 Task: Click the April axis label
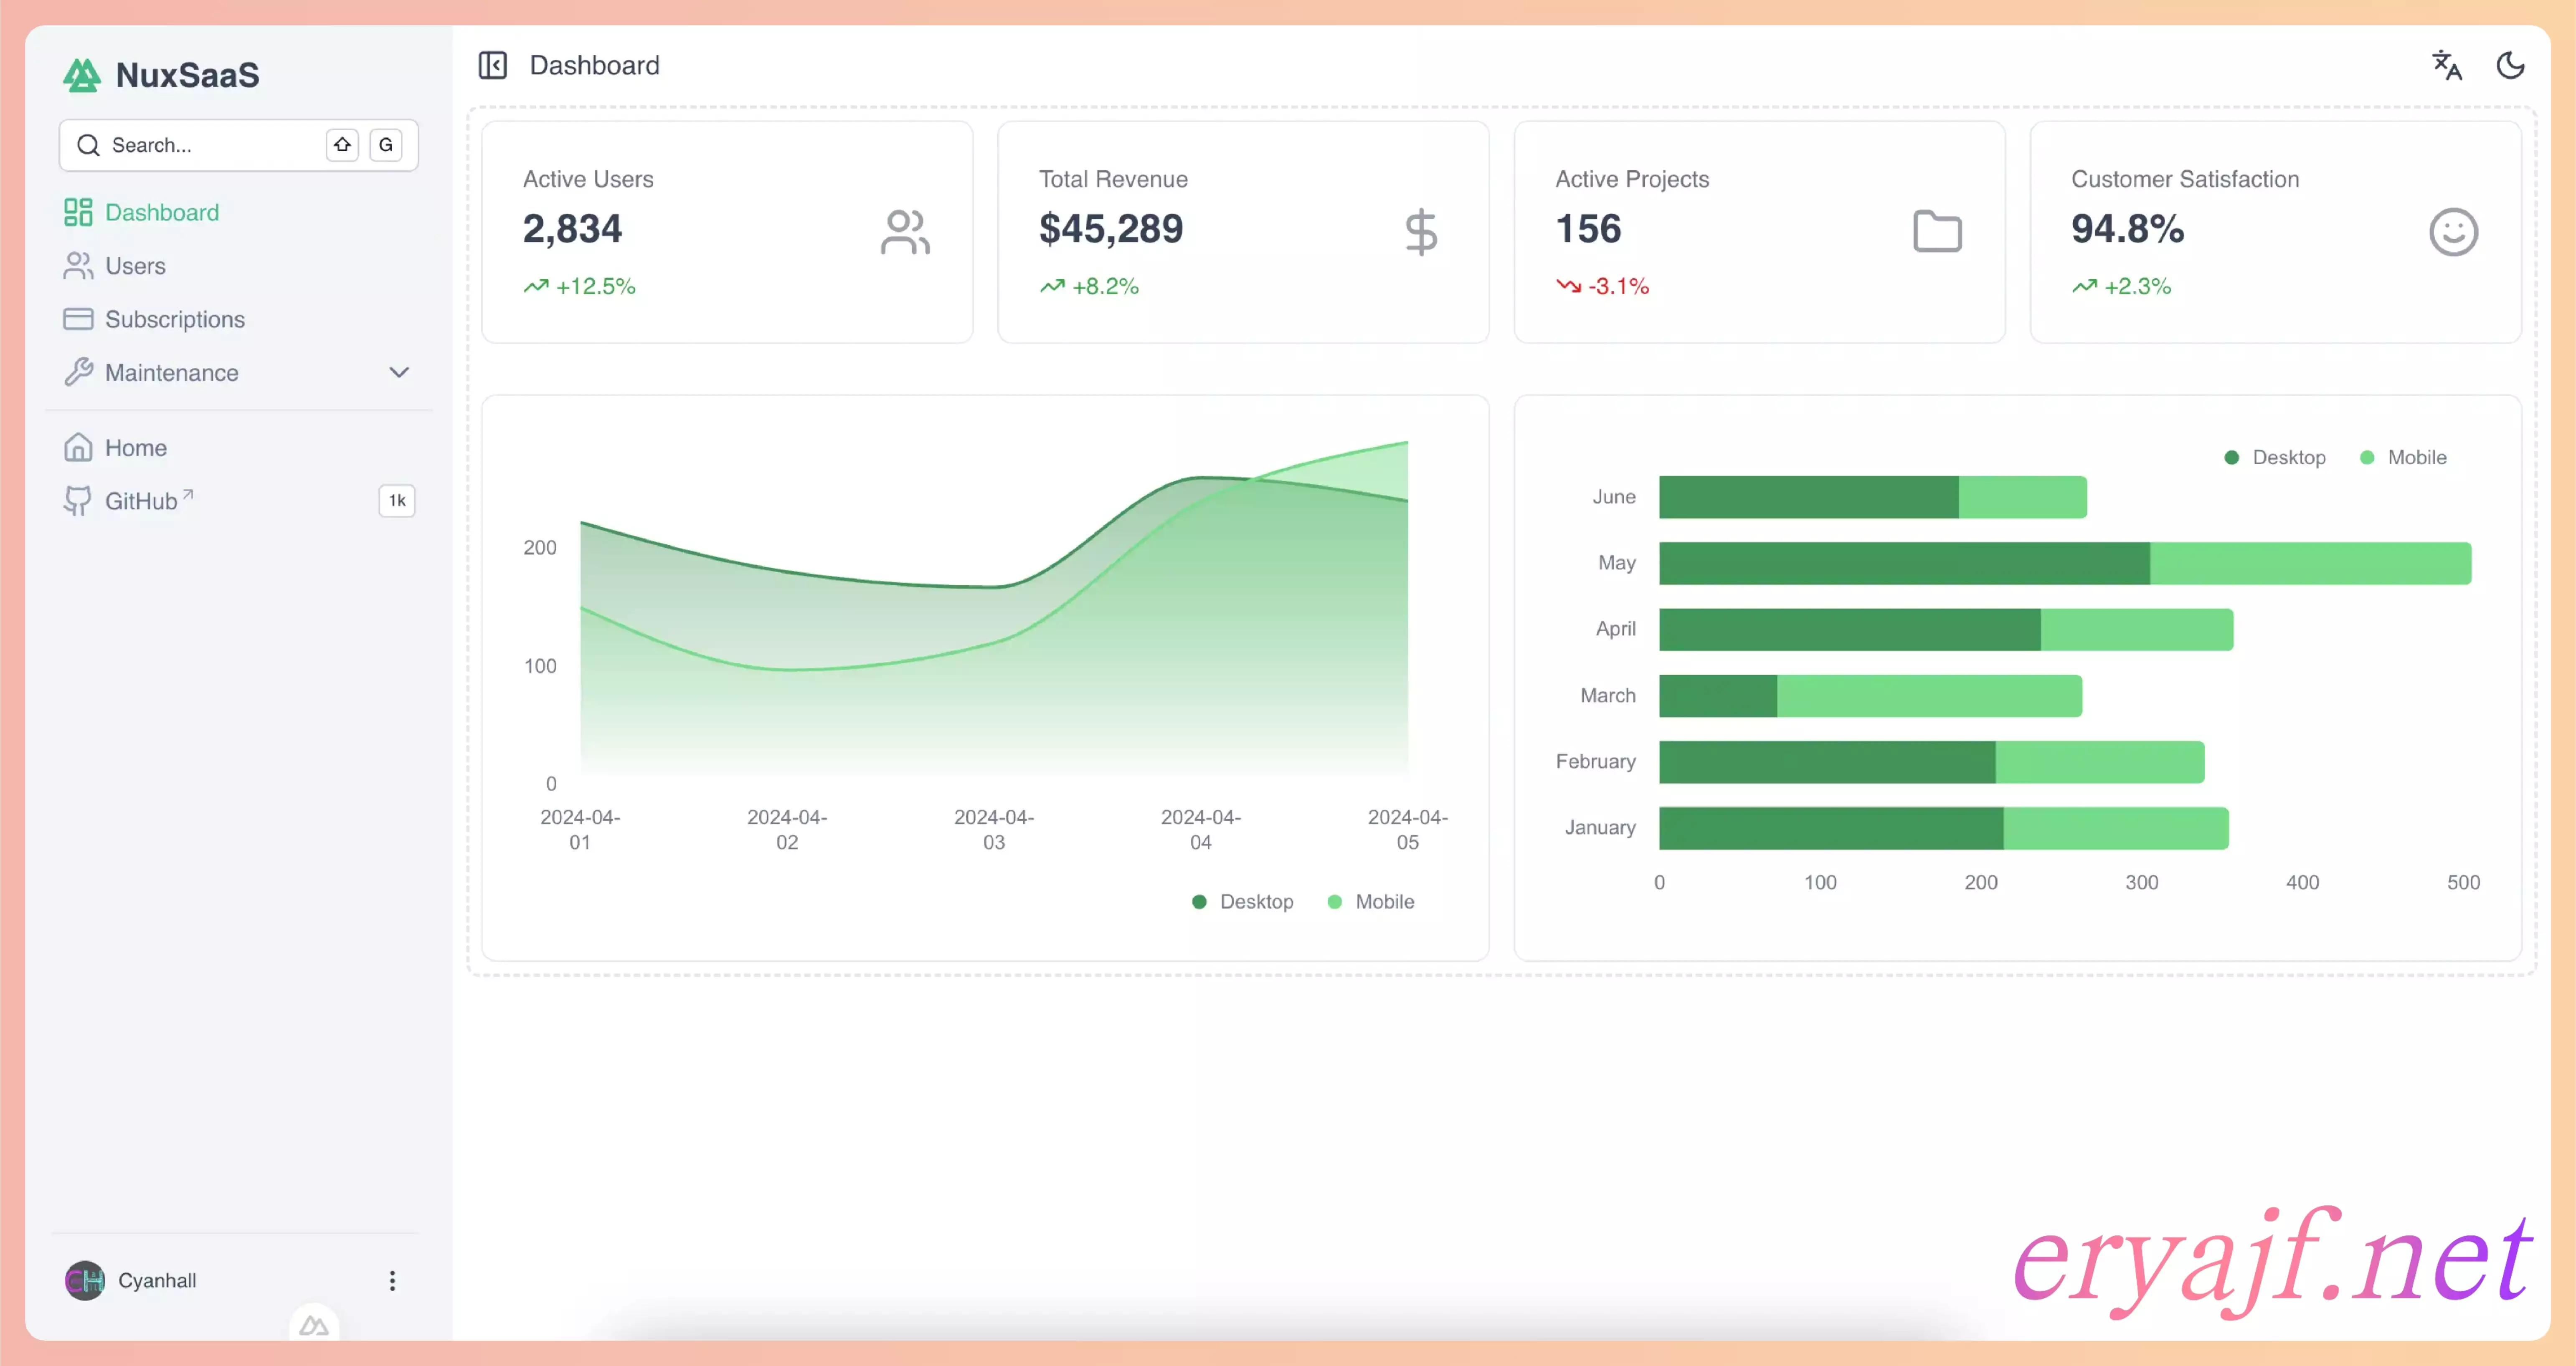1615,629
